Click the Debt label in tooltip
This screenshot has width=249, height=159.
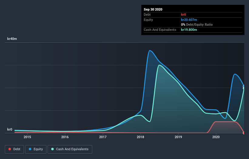tap(147, 15)
